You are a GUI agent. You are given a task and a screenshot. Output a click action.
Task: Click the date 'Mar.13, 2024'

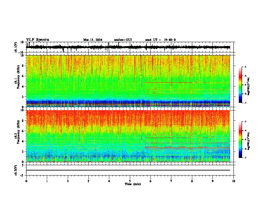[x=93, y=40]
